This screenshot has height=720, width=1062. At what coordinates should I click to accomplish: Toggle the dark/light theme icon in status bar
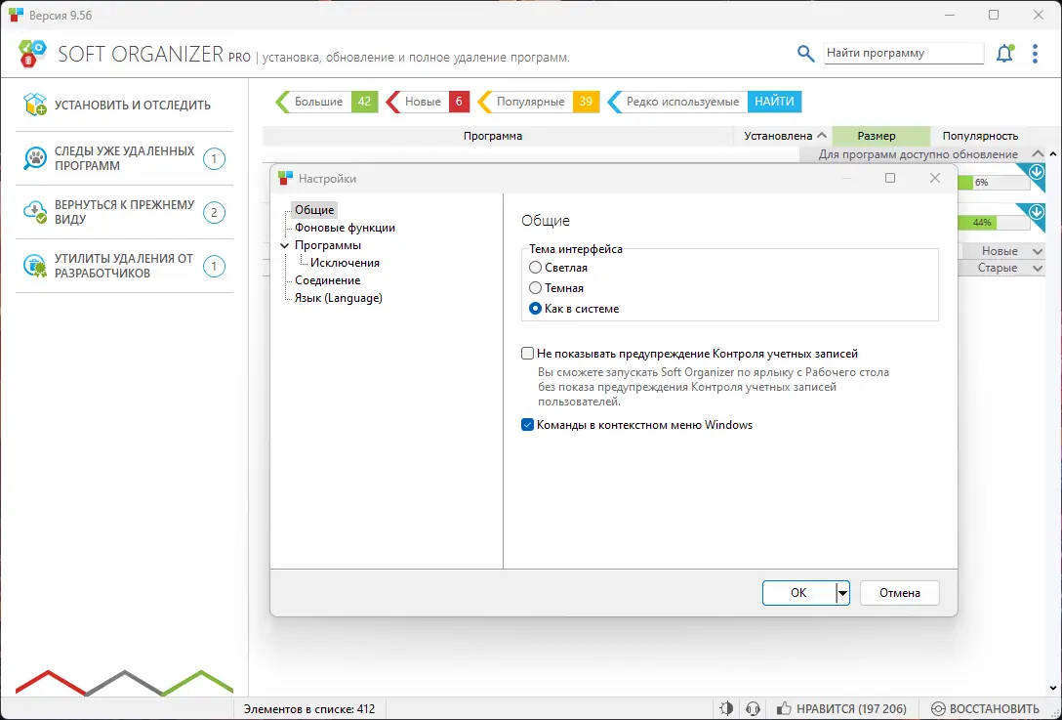pos(726,709)
